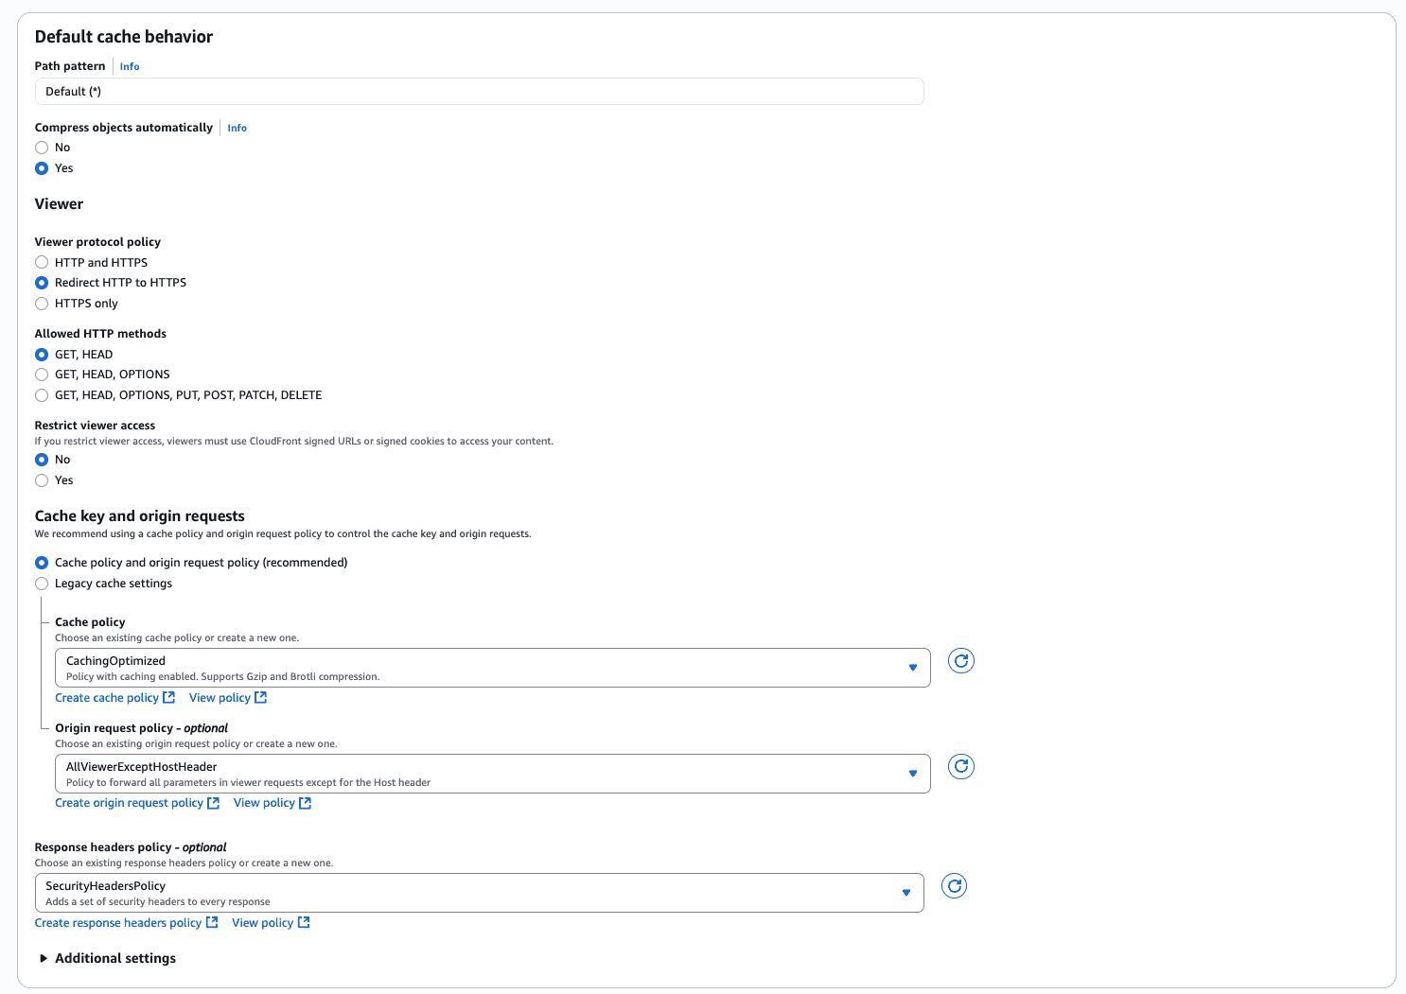Open the CachingOptimized cache policy dropdown
The image size is (1406, 994).
pos(493,668)
